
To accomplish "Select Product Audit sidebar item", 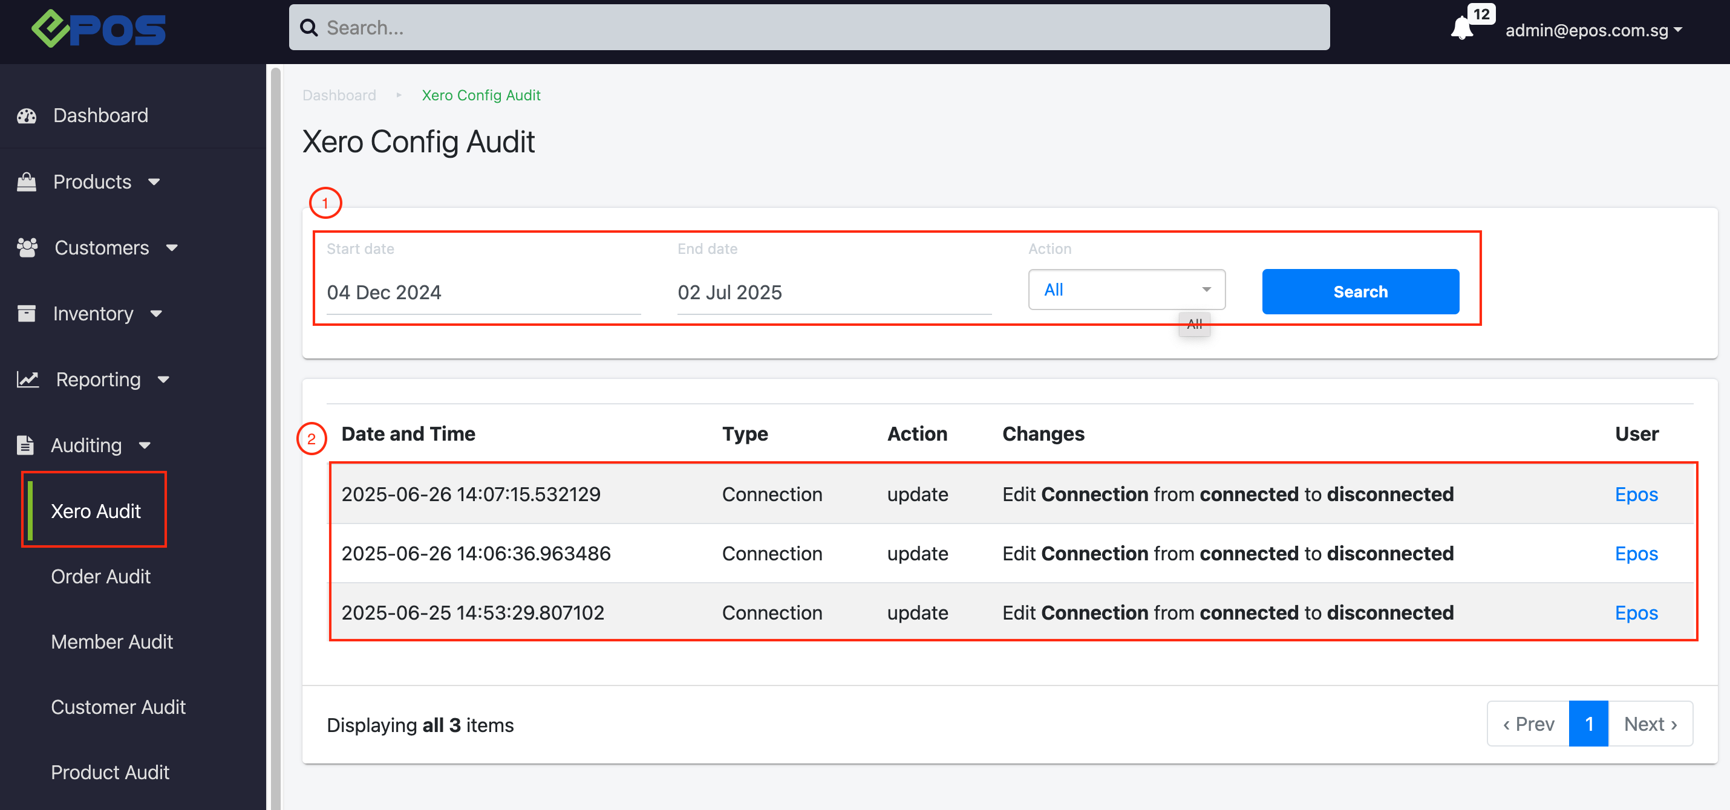I will [x=109, y=773].
